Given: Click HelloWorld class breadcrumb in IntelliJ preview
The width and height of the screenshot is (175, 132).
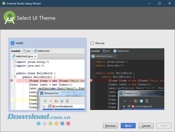Looking at the screenshot, I should click(x=41, y=51).
